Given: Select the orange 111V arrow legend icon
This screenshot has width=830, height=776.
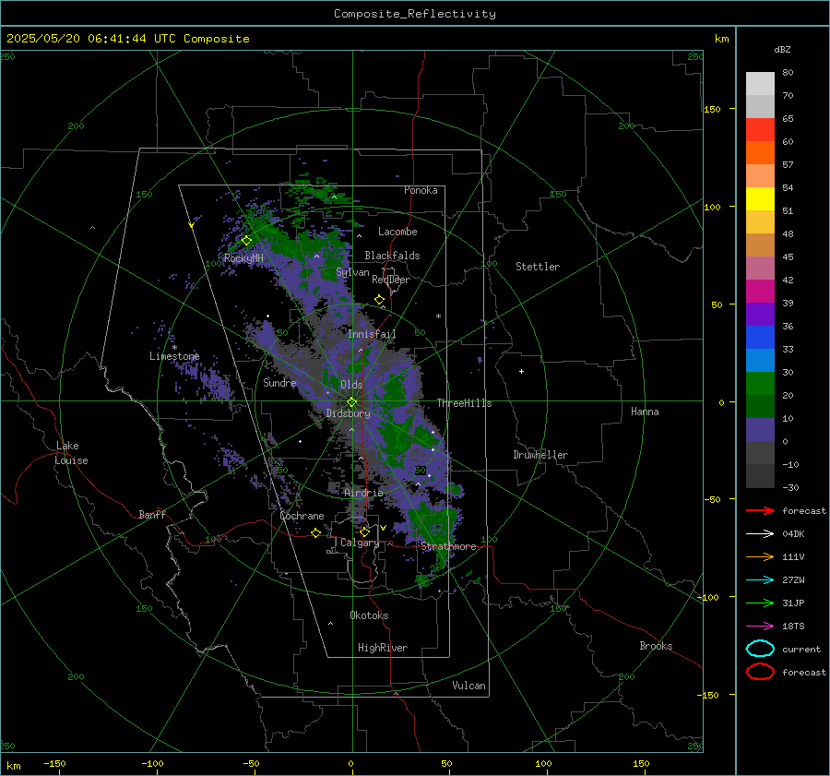Looking at the screenshot, I should [x=760, y=556].
